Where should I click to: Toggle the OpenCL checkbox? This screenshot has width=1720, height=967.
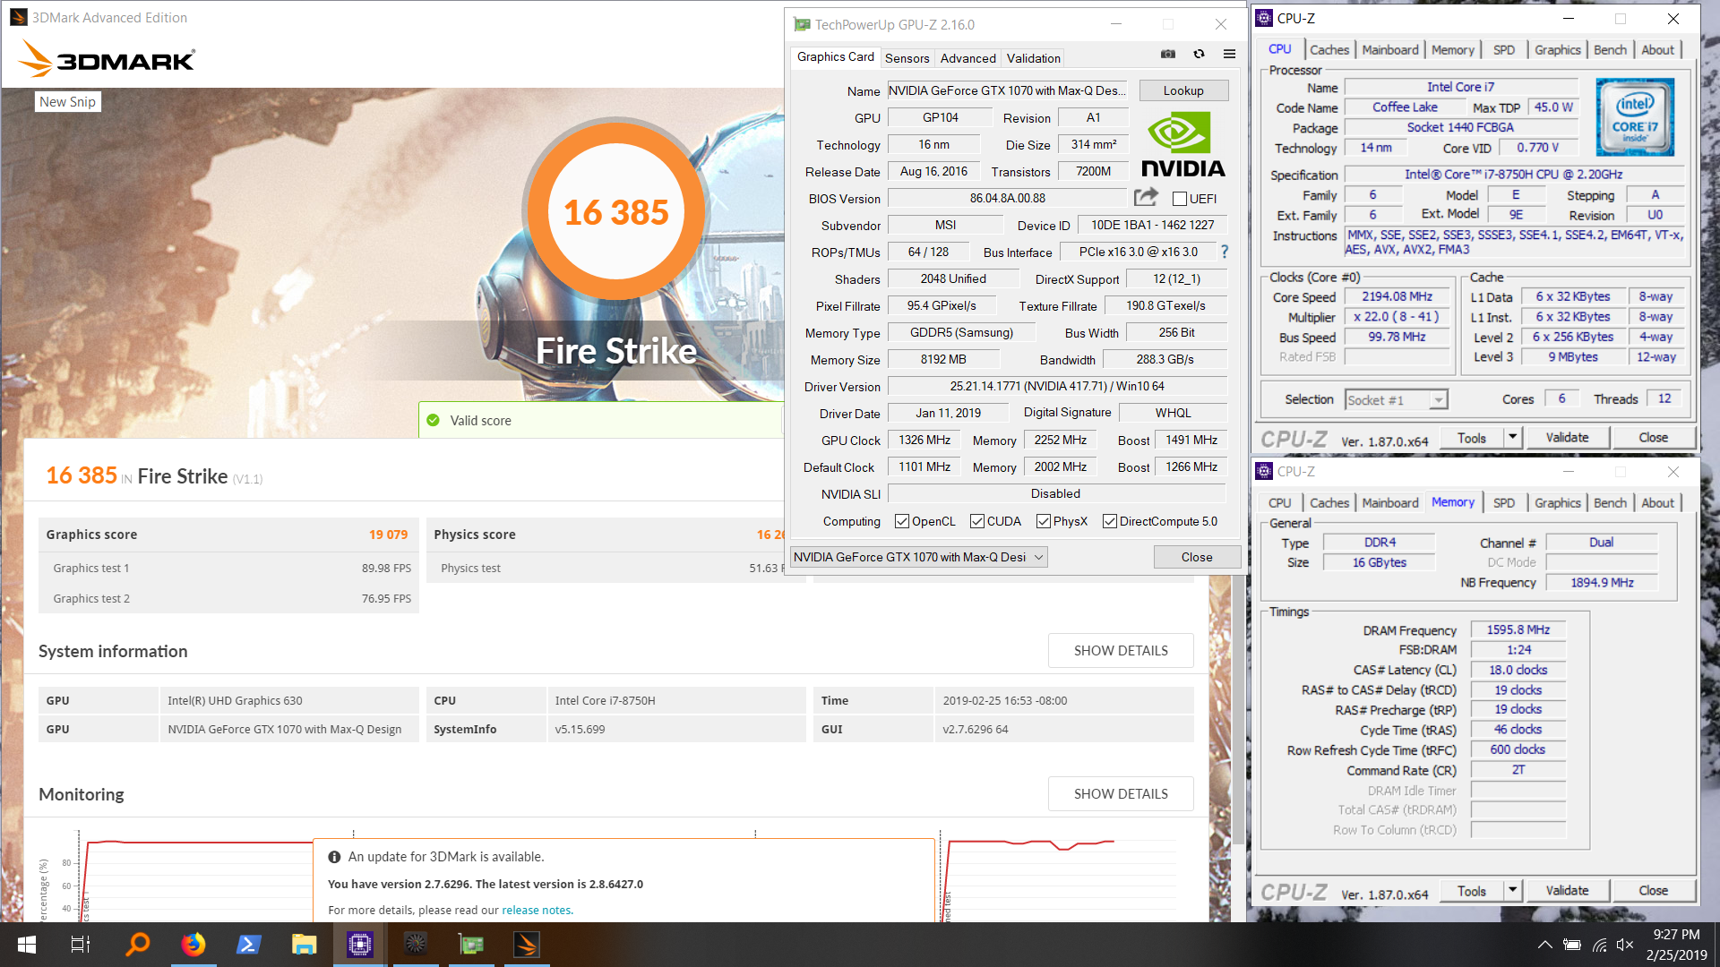click(x=902, y=521)
